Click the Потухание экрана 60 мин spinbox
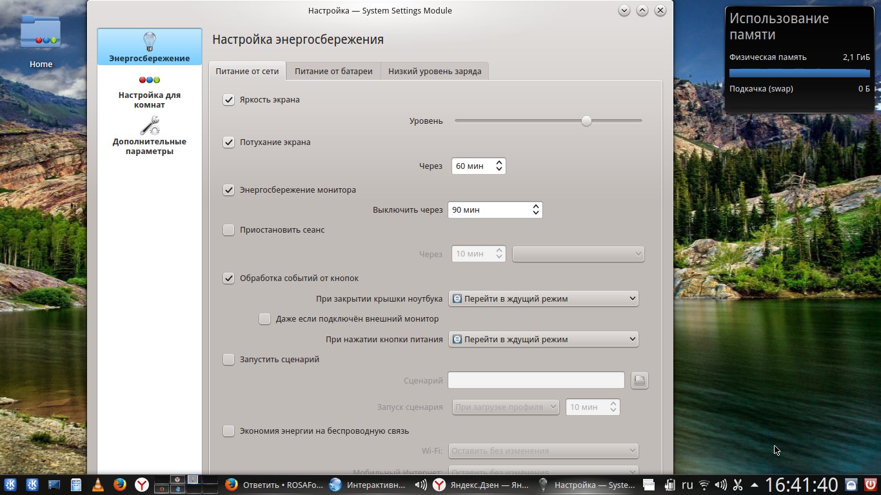Viewport: 881px width, 495px height. [479, 166]
